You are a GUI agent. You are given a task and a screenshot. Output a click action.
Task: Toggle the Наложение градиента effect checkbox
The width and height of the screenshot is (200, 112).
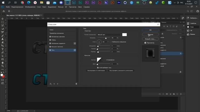pos(50,44)
